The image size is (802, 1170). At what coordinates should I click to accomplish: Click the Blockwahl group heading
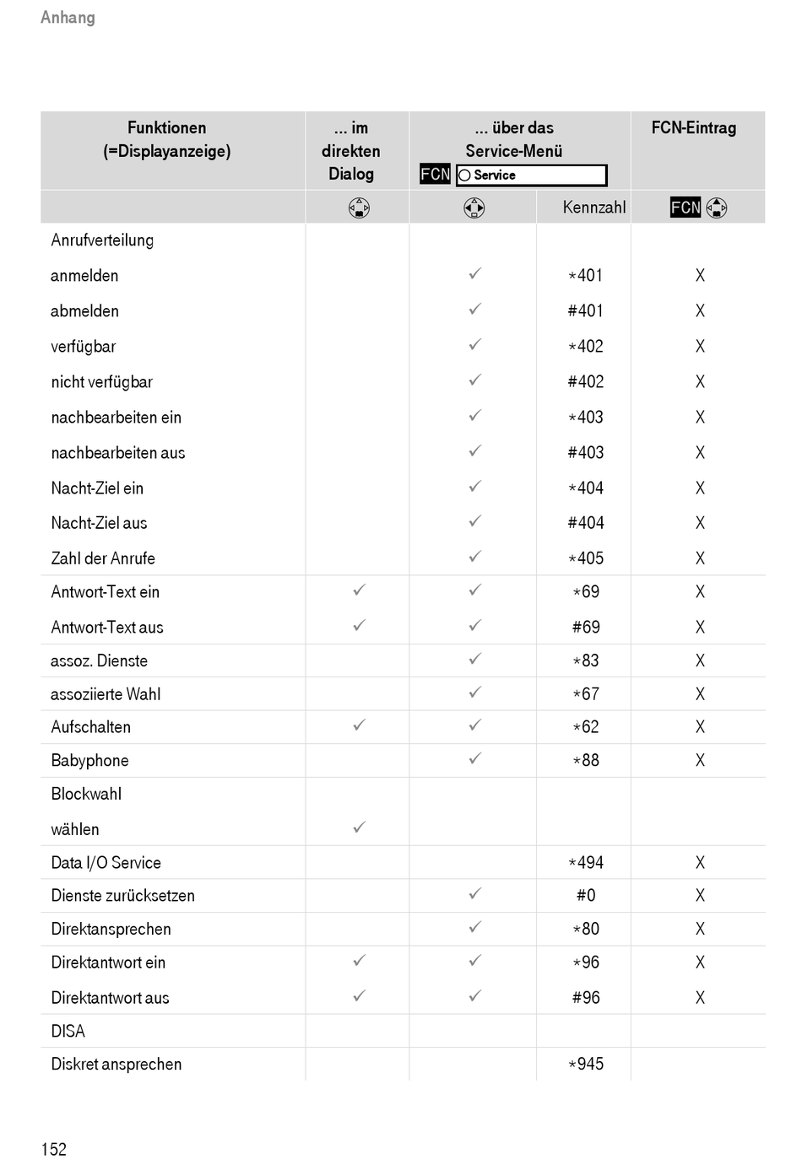coord(86,794)
